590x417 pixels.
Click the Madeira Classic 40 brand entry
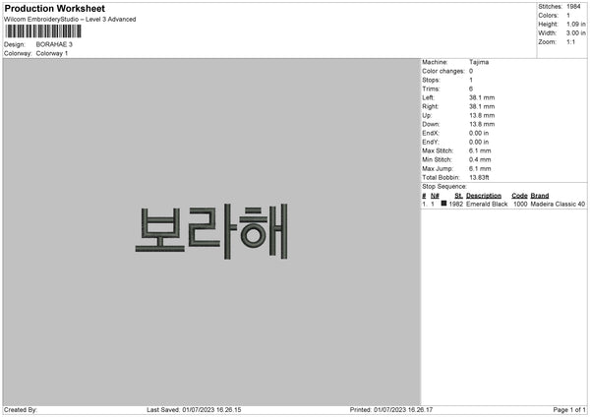tap(558, 204)
